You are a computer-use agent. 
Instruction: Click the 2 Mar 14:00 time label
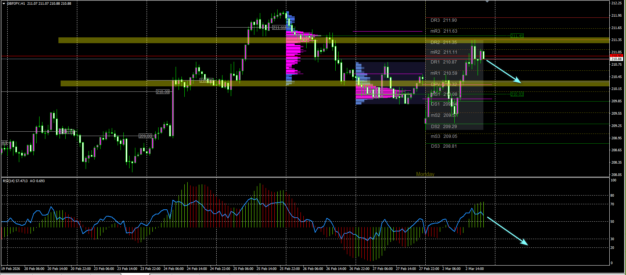475,269
